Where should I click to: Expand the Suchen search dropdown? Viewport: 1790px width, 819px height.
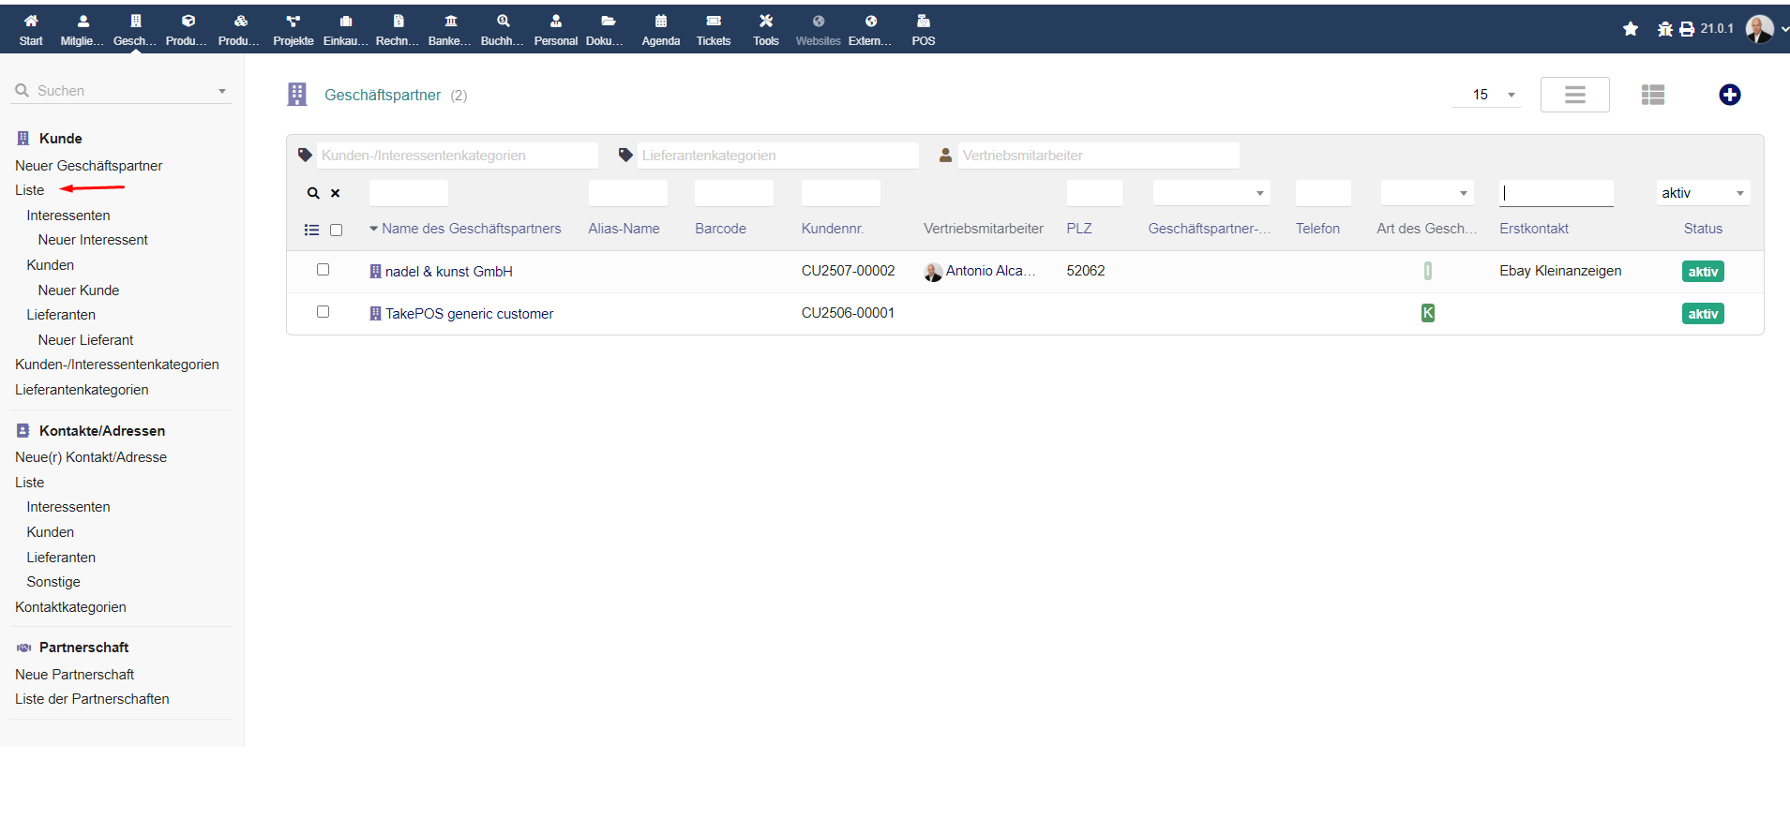222,91
